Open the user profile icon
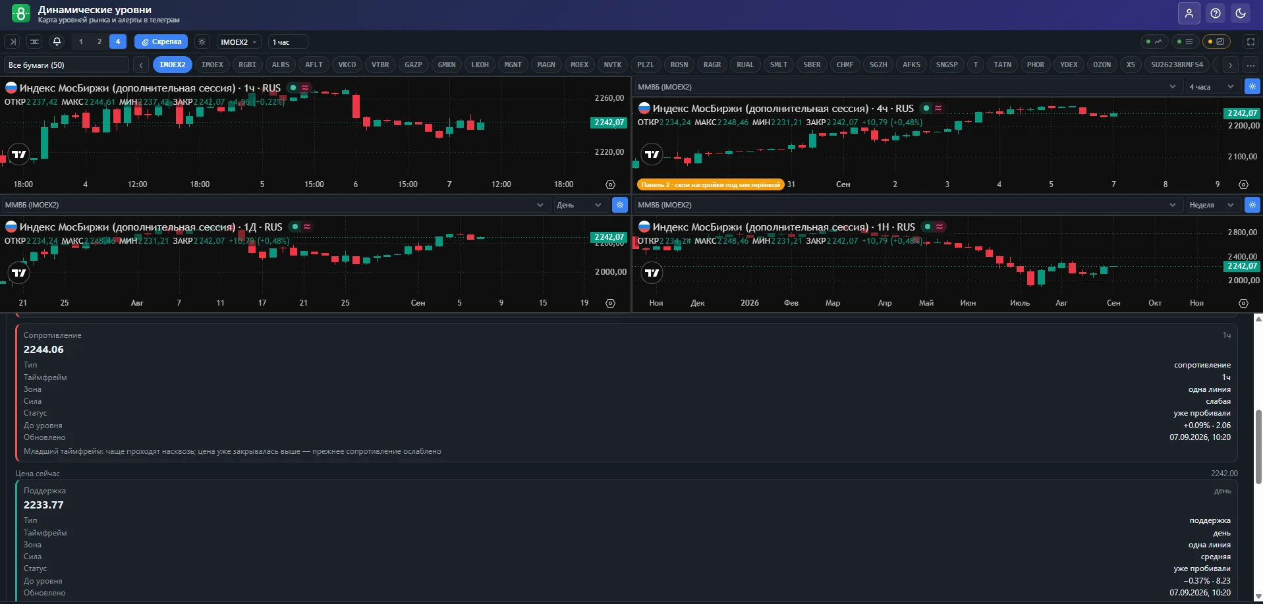 [1189, 13]
